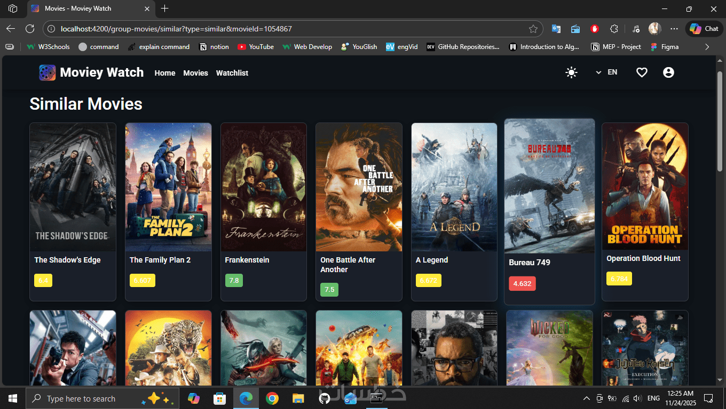Viewport: 726px width, 409px height.
Task: Open File Explorer from the taskbar
Action: tap(298, 398)
